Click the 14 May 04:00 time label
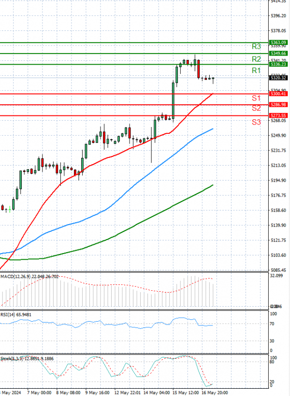Screen dimensions: 290x396 (157, 393)
